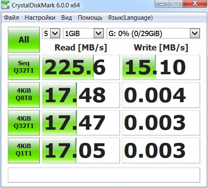Run all benchmarks with All button
208x188 pixels.
(x=24, y=39)
